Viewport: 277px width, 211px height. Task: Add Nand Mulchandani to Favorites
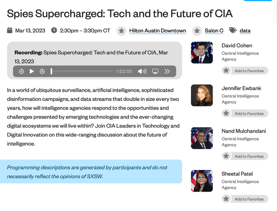tap(245, 156)
